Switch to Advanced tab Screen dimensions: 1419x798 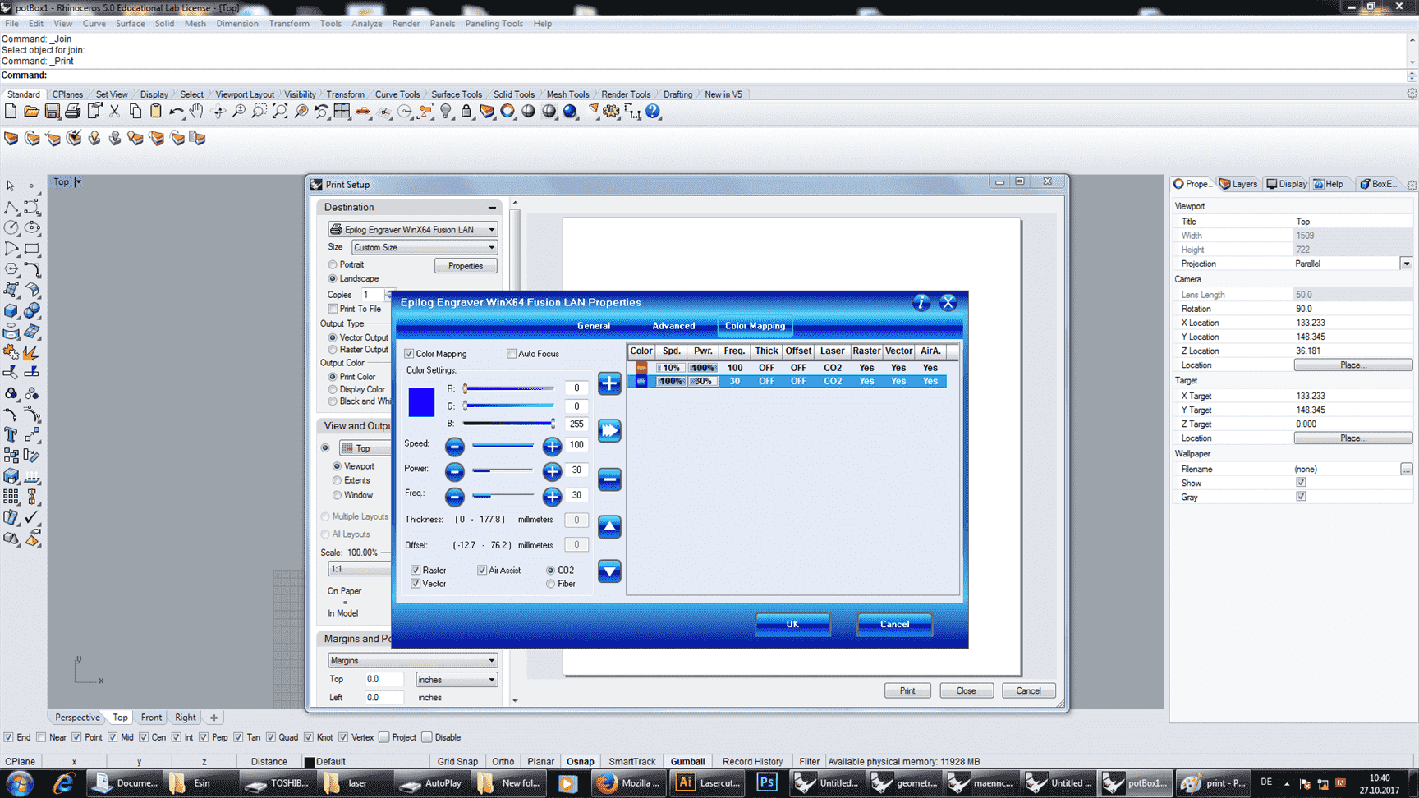pos(673,326)
